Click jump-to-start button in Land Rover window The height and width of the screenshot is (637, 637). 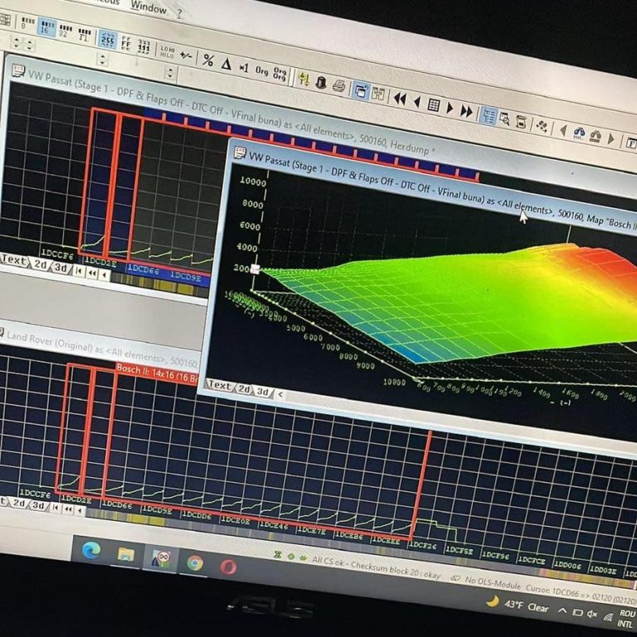click(x=56, y=508)
